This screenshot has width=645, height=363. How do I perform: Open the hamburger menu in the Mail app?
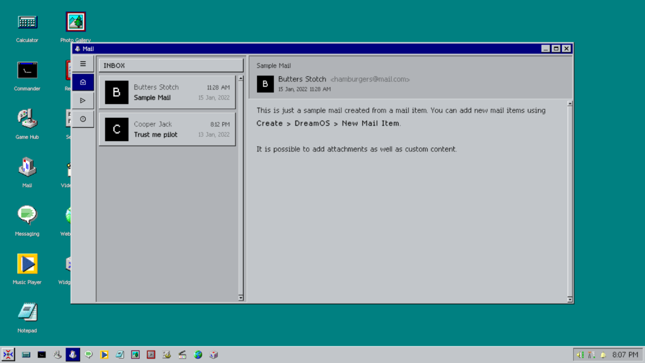click(x=83, y=63)
